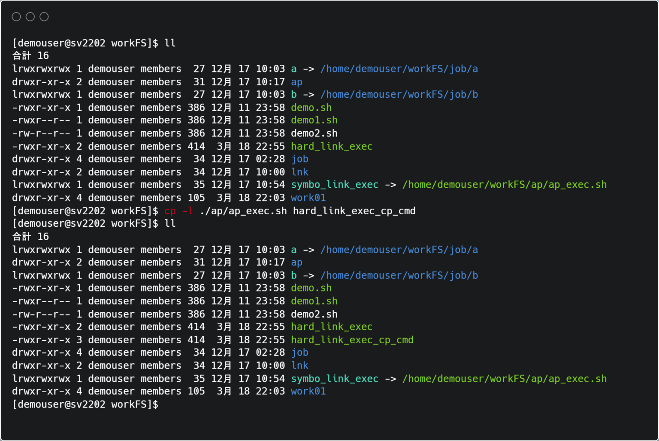This screenshot has height=441, width=659.
Task: Click the work01 directory in the second listing
Action: [x=308, y=391]
